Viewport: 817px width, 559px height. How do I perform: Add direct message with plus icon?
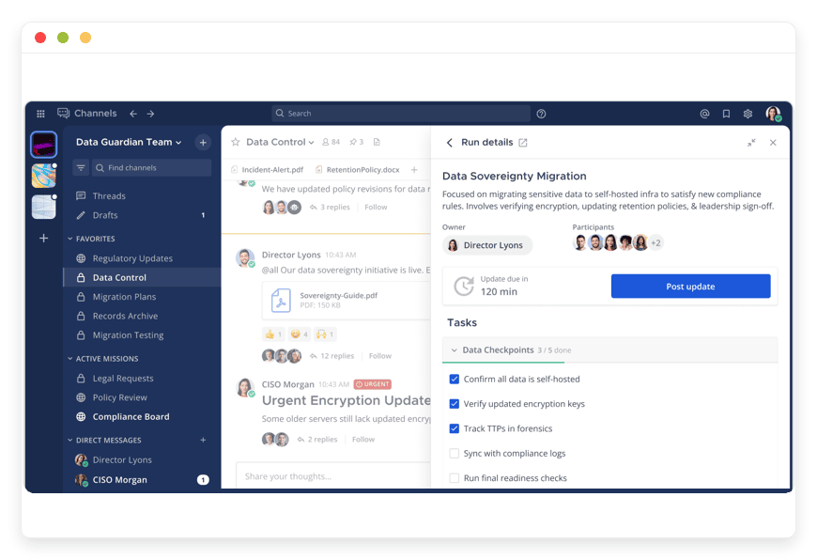(x=203, y=440)
